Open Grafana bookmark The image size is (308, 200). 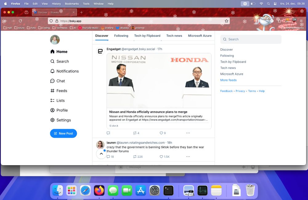pos(107,28)
